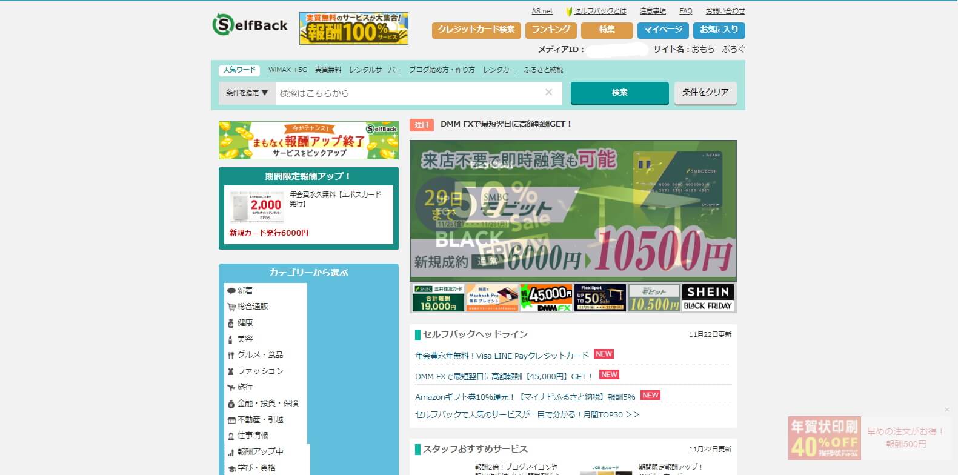Open お問い合わせ link

(x=725, y=11)
